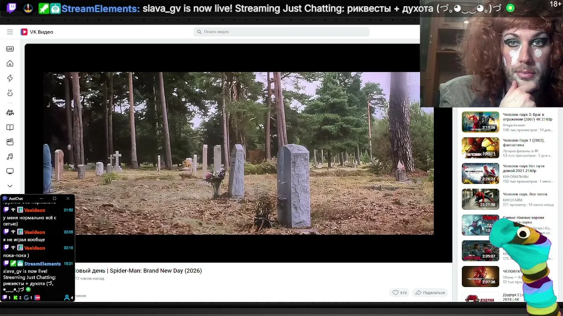Open the Человек-паук 3: Враг в отражении thumbnail

480,122
